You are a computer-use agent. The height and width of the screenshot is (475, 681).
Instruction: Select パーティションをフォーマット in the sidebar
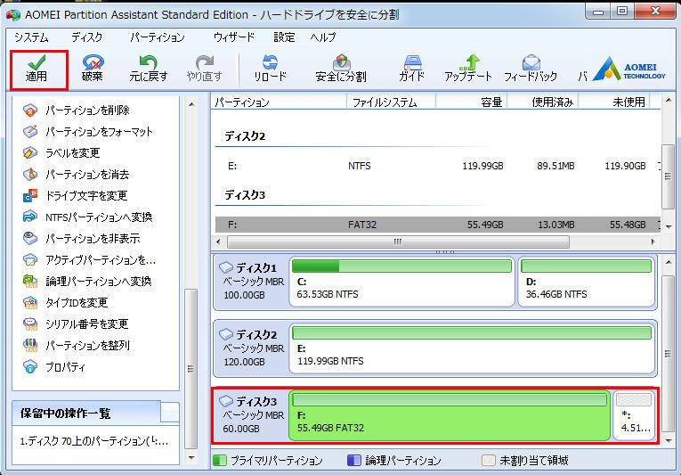(x=88, y=132)
